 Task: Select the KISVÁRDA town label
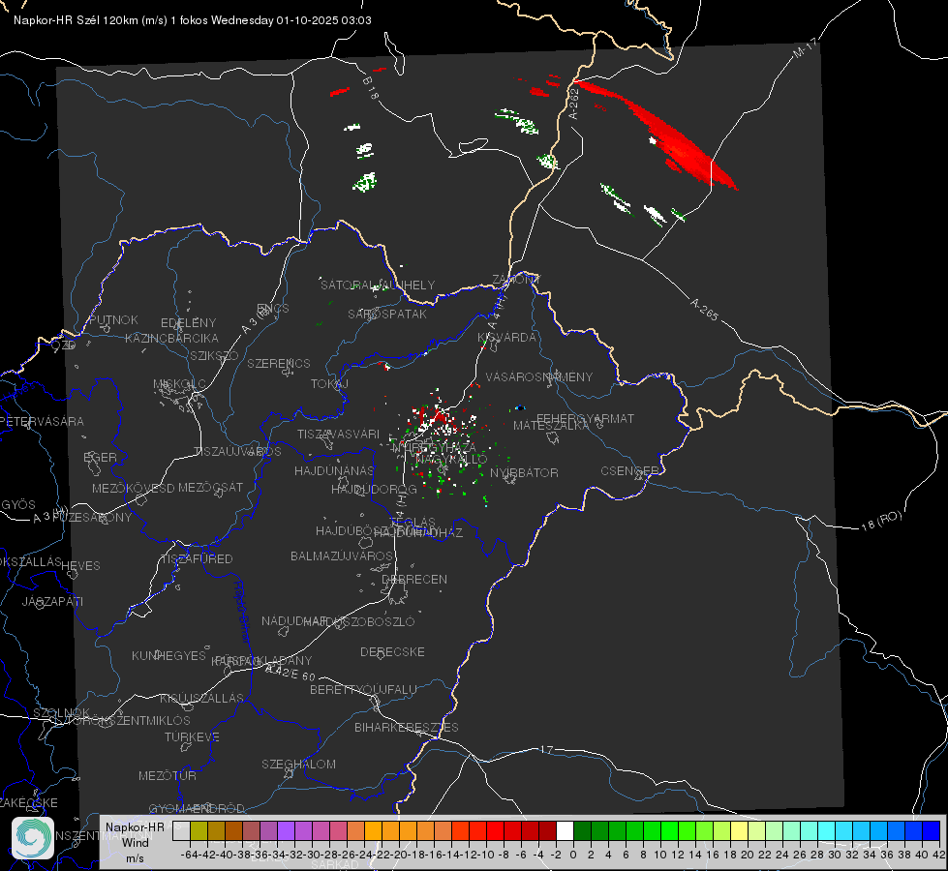click(x=506, y=338)
